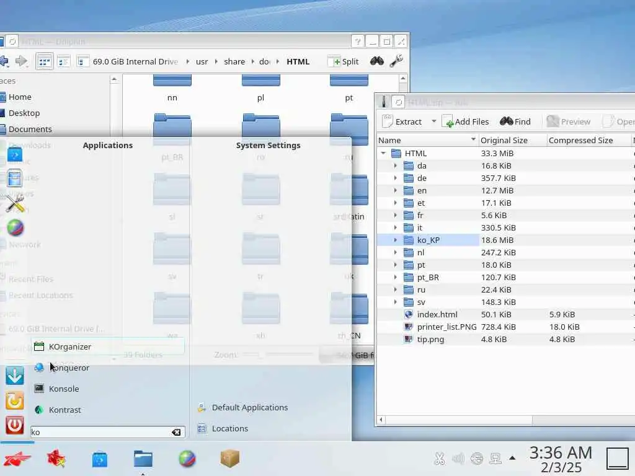Open Documents in Dolphin Places panel

(x=30, y=129)
